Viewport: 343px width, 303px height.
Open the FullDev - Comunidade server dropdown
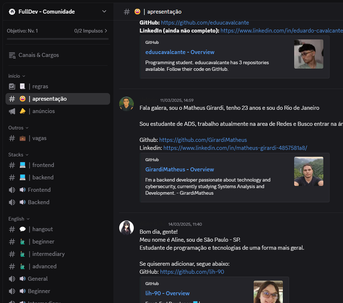pyautogui.click(x=104, y=12)
